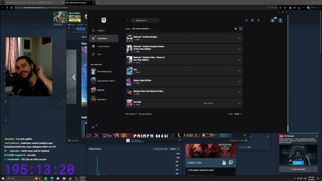Open options menu for Hyper Light Drifter
Image resolution: width=322 pixels, height=181 pixels.
[x=239, y=81]
